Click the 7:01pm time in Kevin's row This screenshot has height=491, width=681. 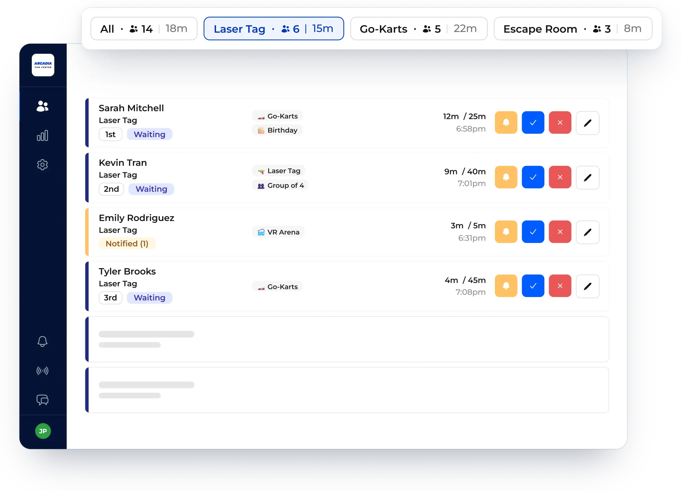pyautogui.click(x=471, y=183)
